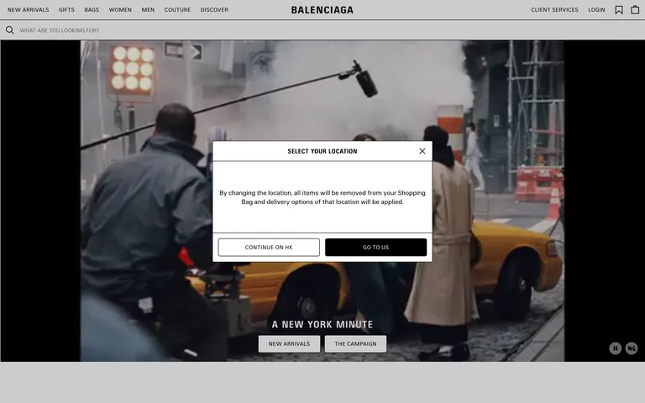Go to Balenciaga home via logo
This screenshot has width=645, height=403.
(322, 10)
